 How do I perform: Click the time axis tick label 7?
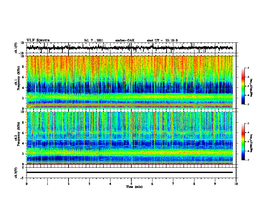tap(173, 184)
